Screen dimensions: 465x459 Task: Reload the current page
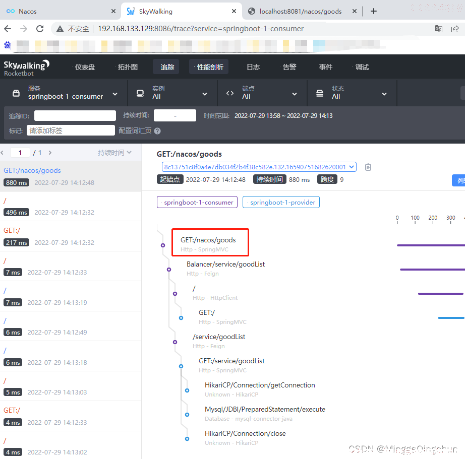(x=40, y=29)
